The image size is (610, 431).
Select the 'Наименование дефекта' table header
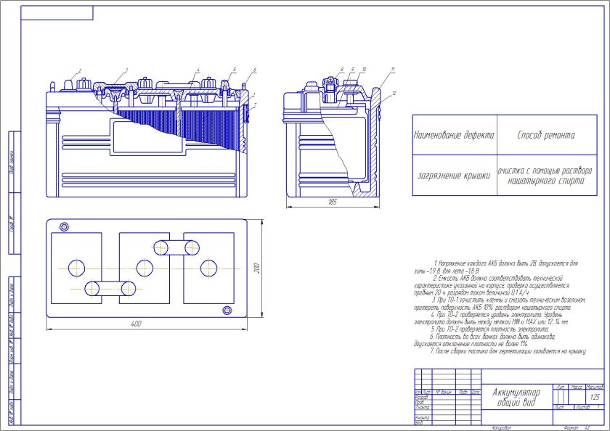pos(454,135)
